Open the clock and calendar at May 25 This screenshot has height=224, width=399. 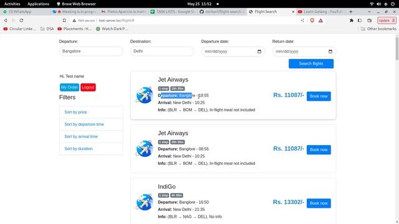click(x=199, y=4)
